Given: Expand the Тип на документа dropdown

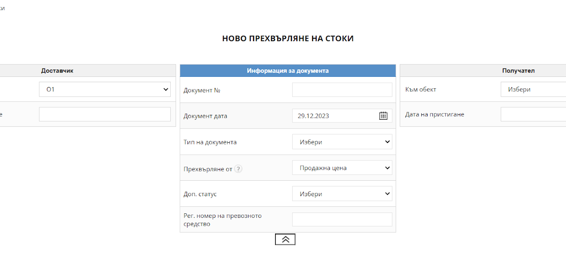Looking at the screenshot, I should click(x=342, y=142).
